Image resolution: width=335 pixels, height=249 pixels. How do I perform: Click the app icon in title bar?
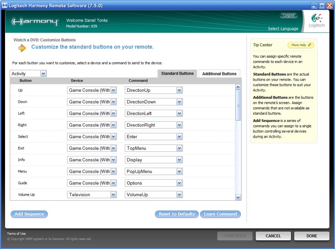tap(6, 6)
